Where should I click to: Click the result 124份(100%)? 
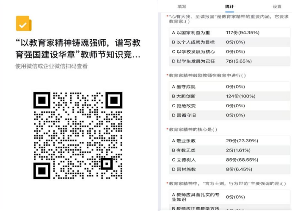(241, 96)
